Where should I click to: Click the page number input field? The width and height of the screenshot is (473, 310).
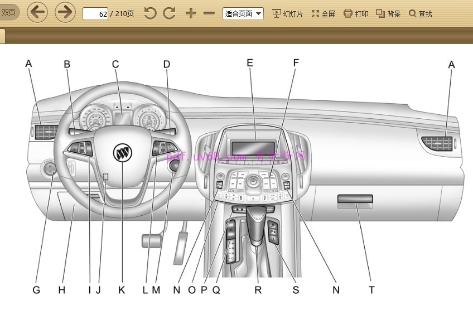click(95, 14)
